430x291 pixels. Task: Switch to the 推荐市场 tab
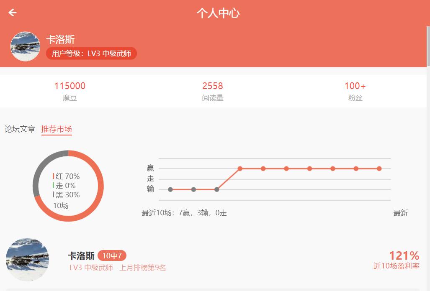coord(57,129)
